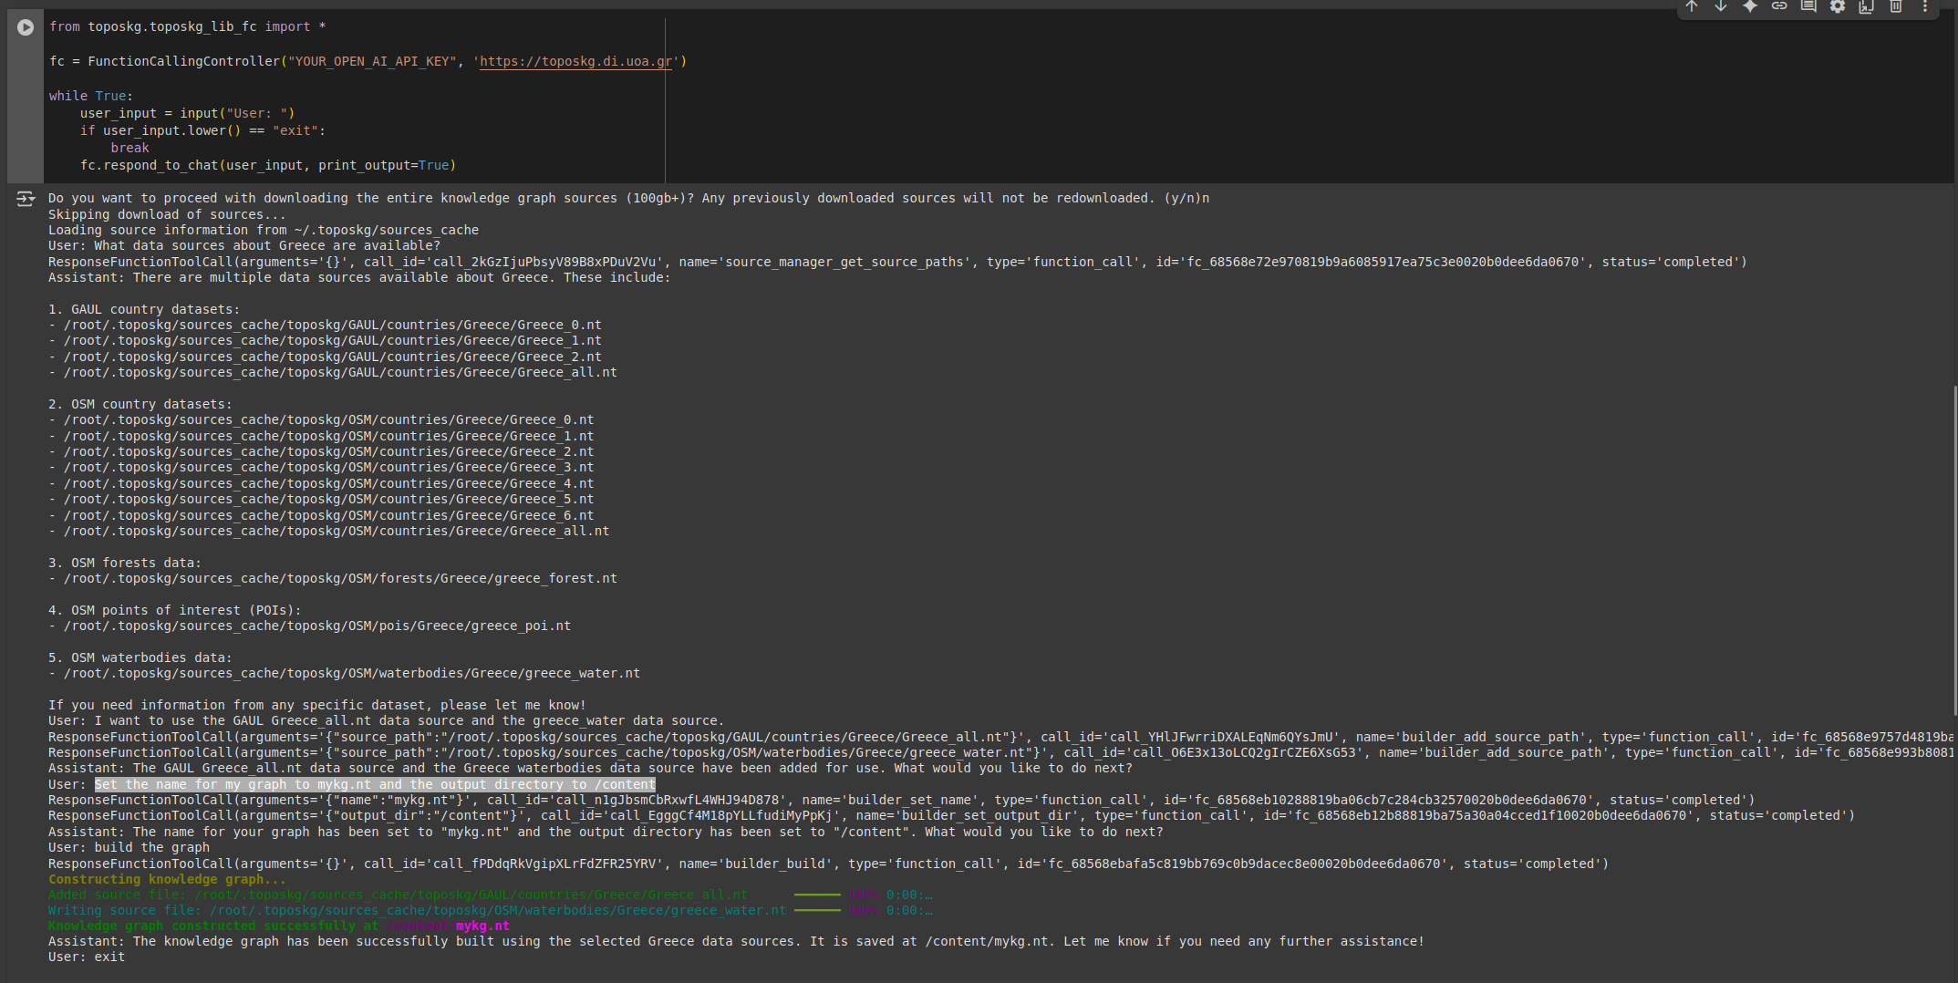Click the 'User: build the graph' line
Viewport: 1958px width, 983px height.
(x=129, y=848)
